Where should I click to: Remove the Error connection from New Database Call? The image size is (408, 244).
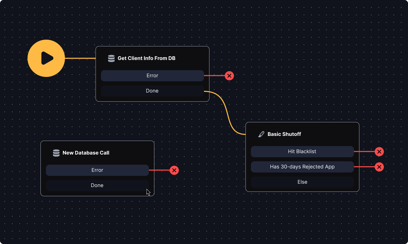(x=174, y=170)
